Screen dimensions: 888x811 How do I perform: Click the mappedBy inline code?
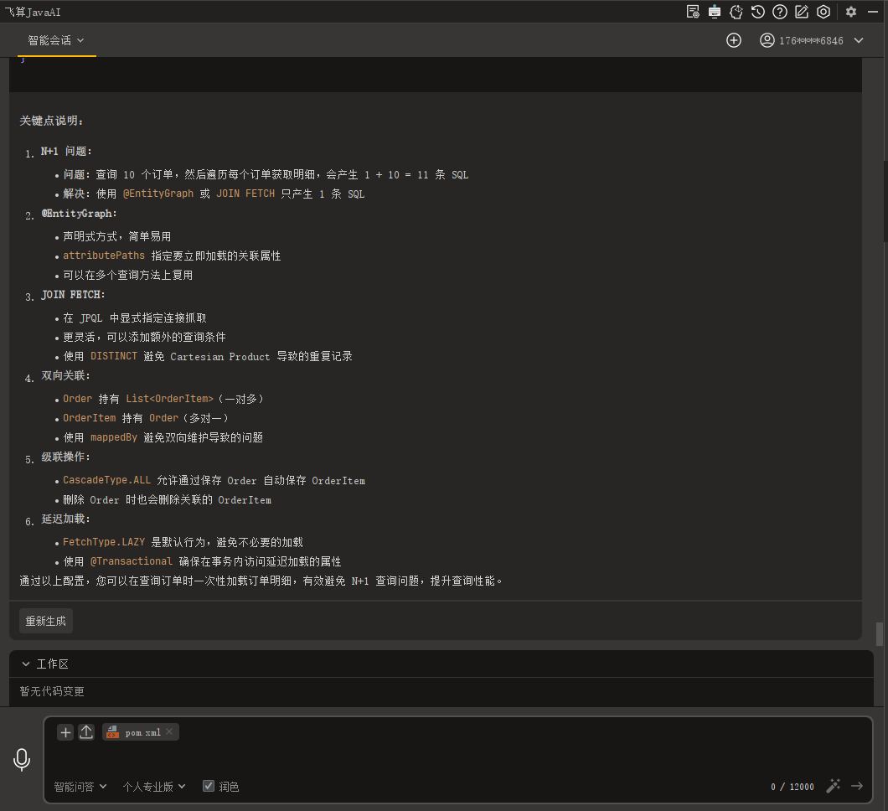pyautogui.click(x=114, y=436)
